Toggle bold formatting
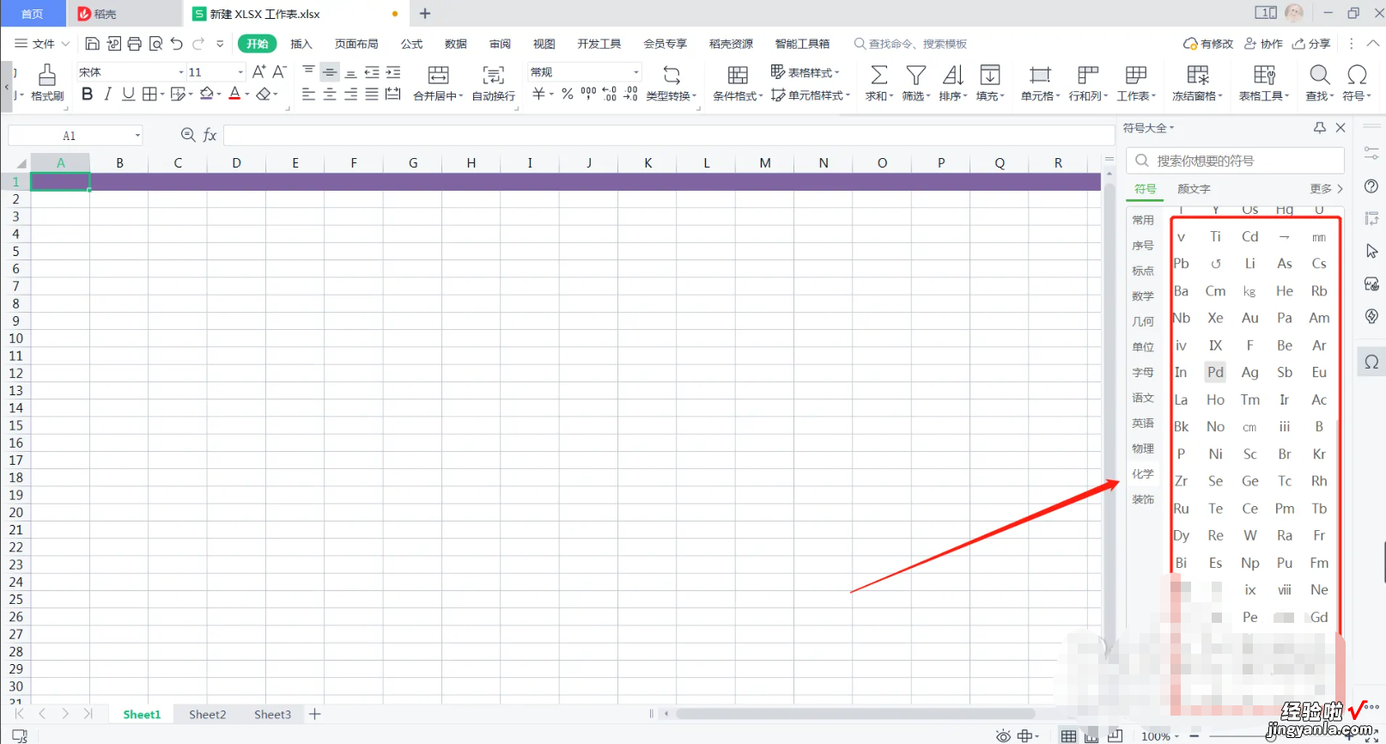This screenshot has height=744, width=1386. (87, 94)
